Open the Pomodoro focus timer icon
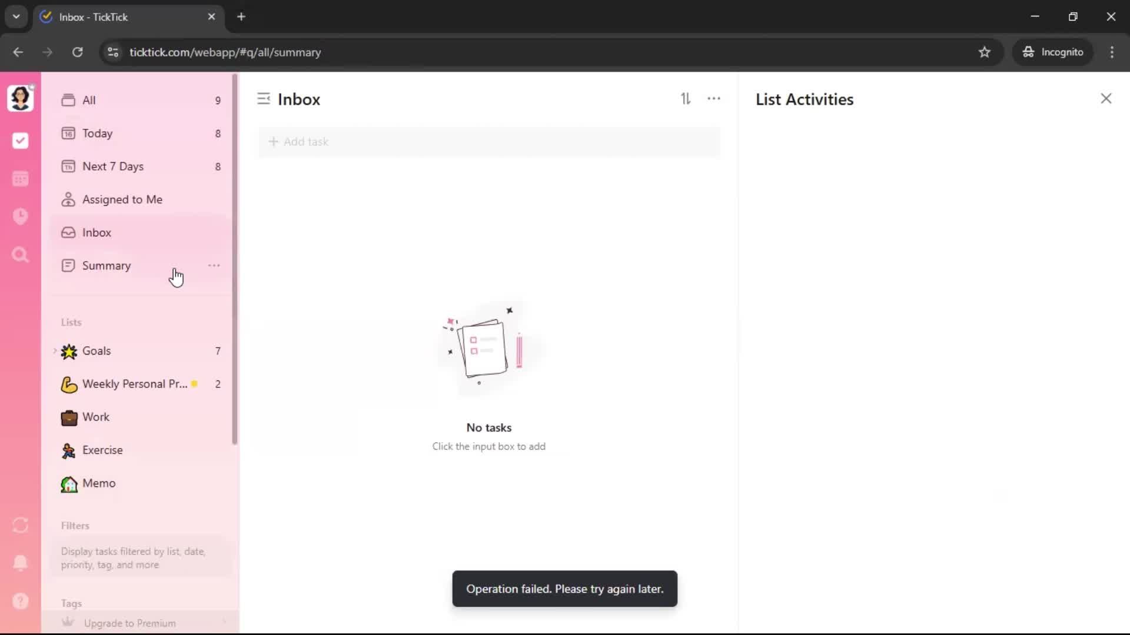This screenshot has width=1130, height=635. 20,216
